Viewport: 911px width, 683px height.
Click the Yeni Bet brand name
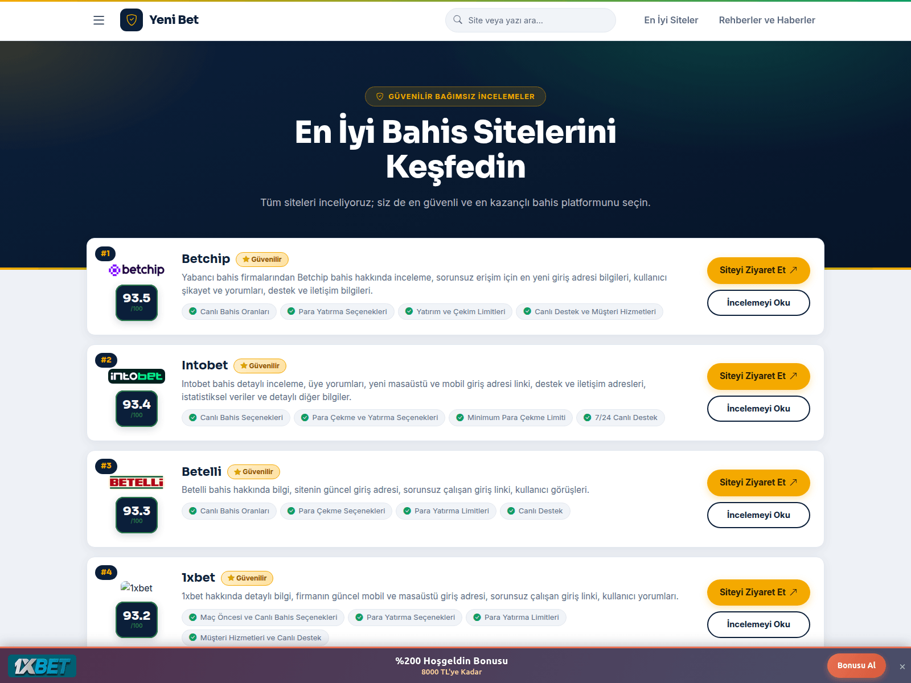174,20
